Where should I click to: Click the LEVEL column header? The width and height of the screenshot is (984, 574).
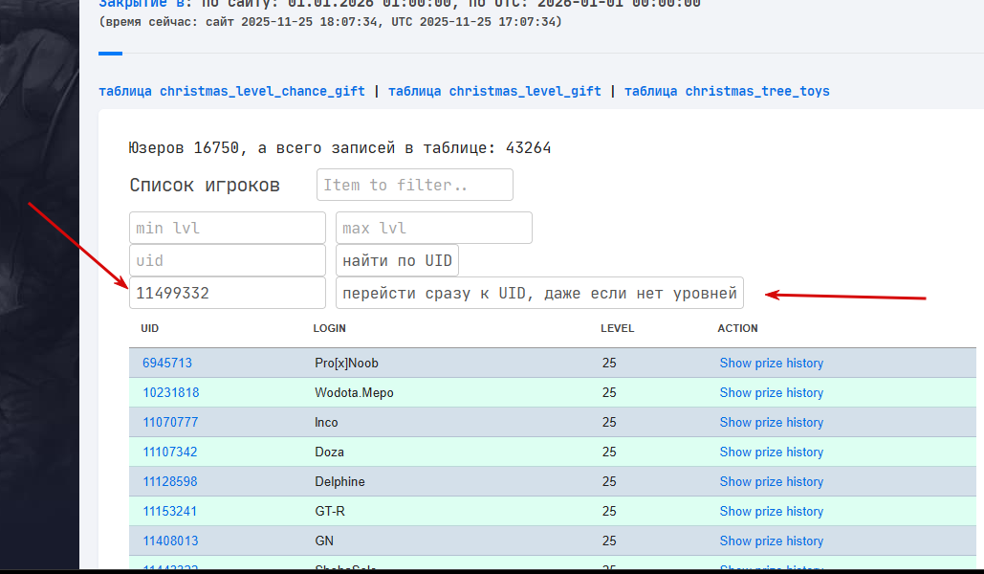click(617, 328)
